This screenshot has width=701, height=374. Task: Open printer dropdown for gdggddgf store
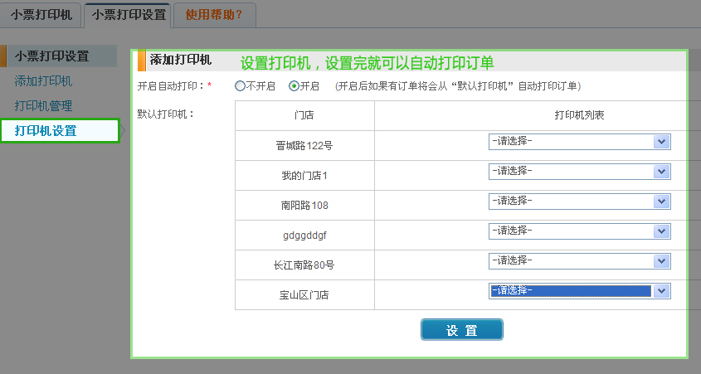(579, 231)
